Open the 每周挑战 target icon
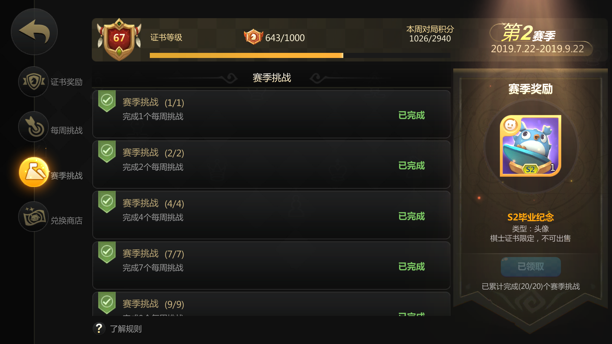 pos(33,127)
